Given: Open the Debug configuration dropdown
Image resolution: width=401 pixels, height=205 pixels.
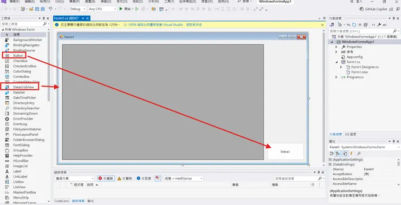Looking at the screenshot, I should click(77, 9).
